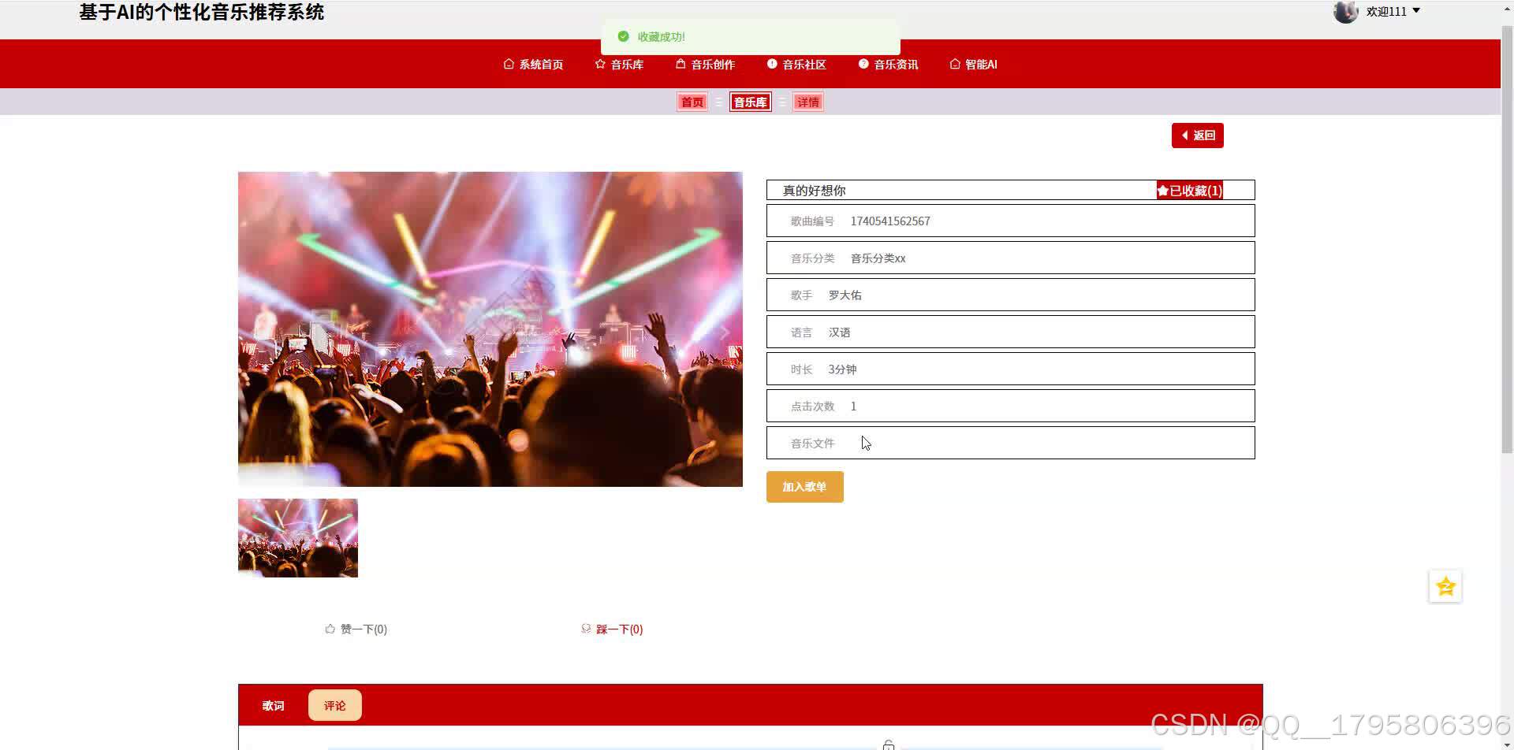This screenshot has height=750, width=1514.
Task: Open the 音乐资讯 menu item
Action: point(888,65)
